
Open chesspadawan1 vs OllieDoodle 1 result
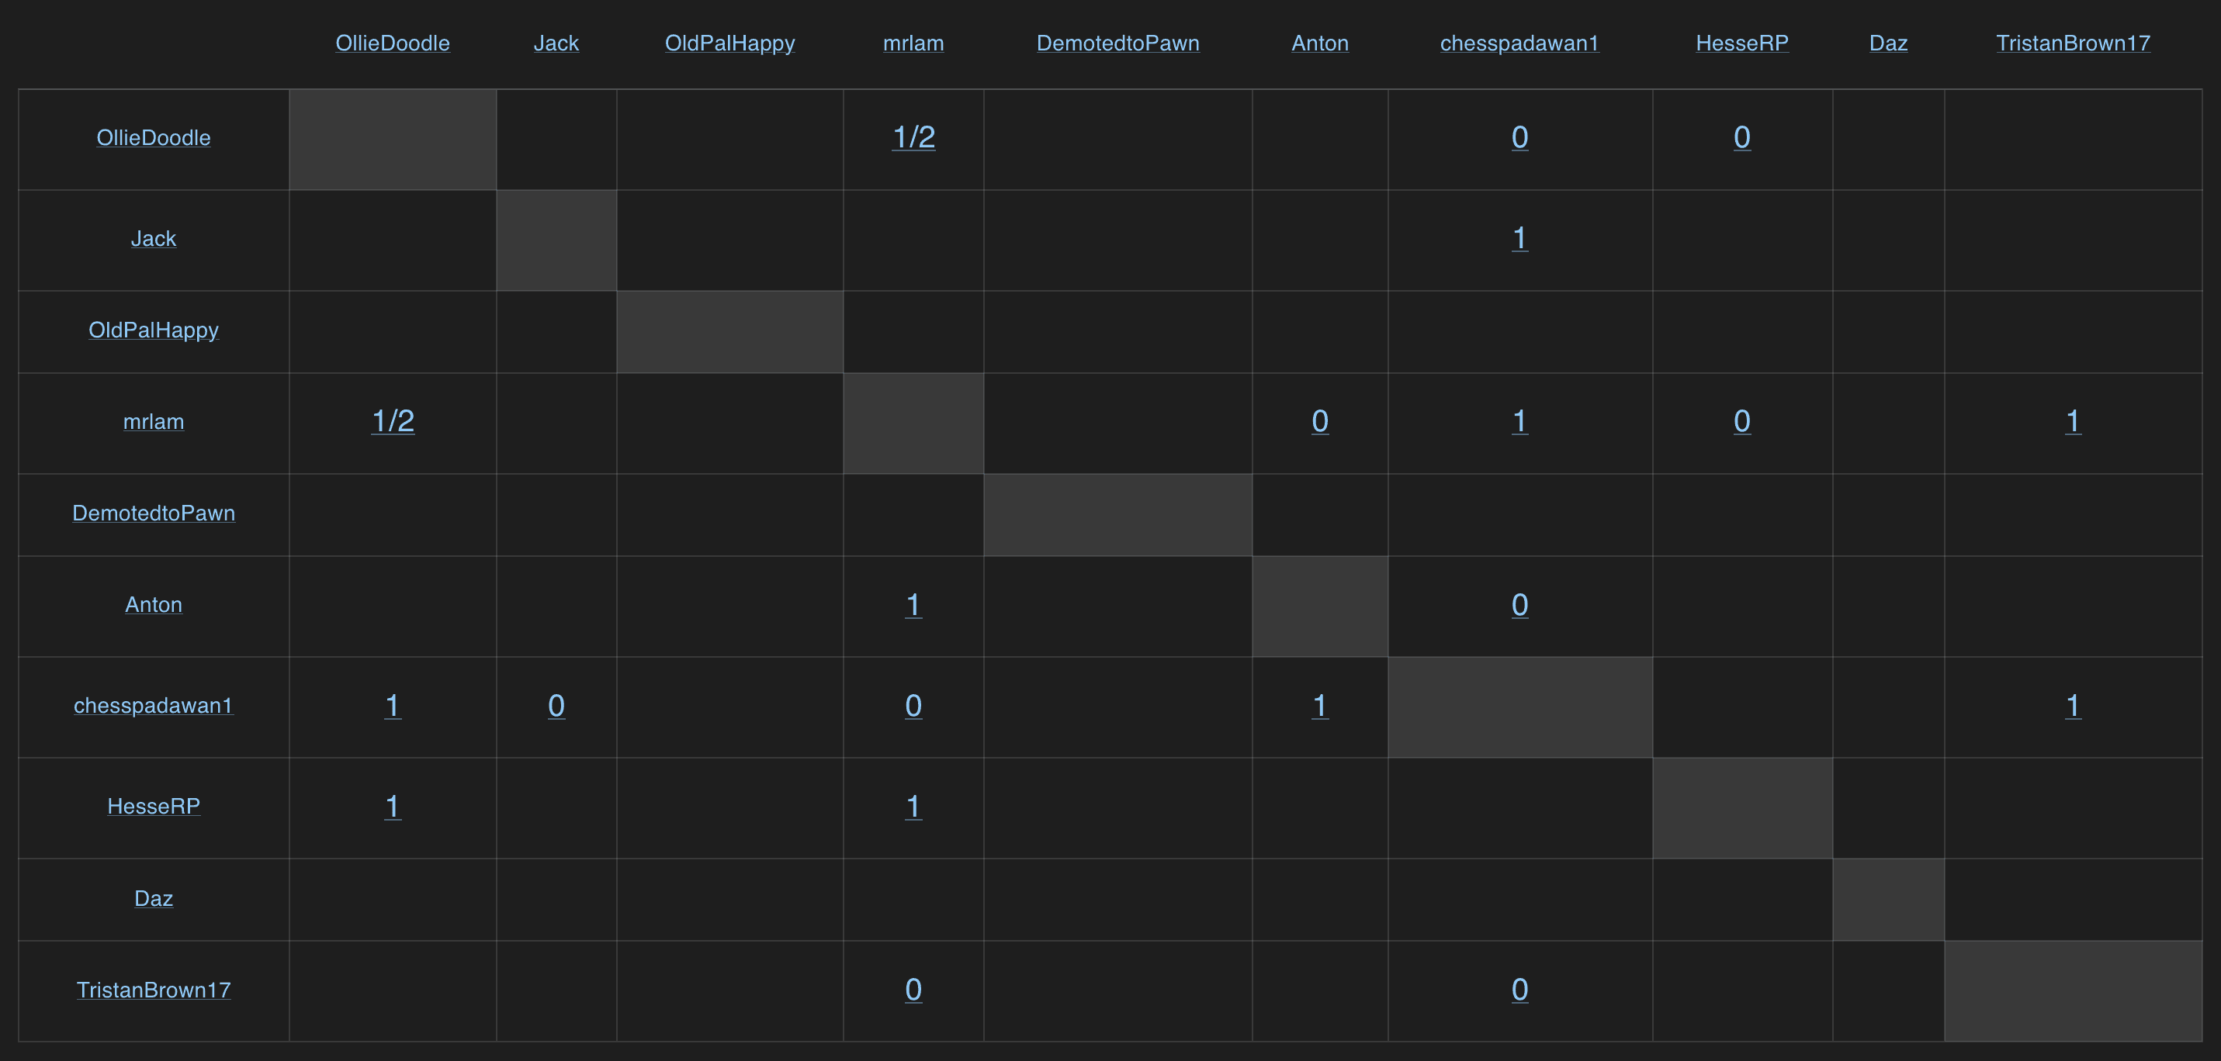(393, 705)
